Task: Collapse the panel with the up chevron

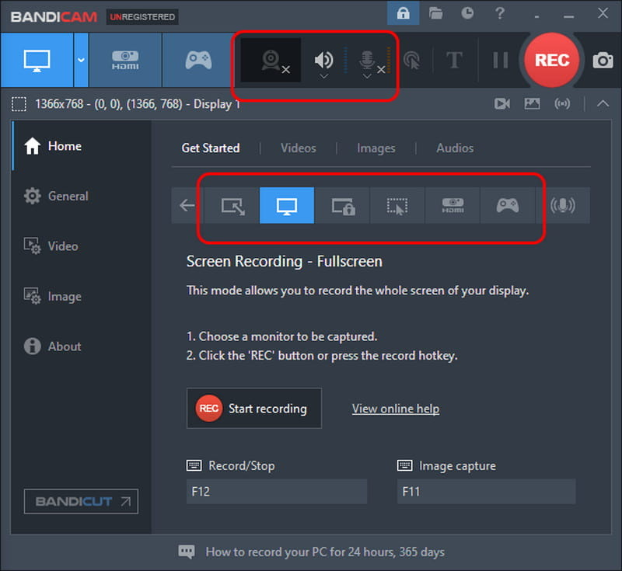Action: pyautogui.click(x=603, y=104)
